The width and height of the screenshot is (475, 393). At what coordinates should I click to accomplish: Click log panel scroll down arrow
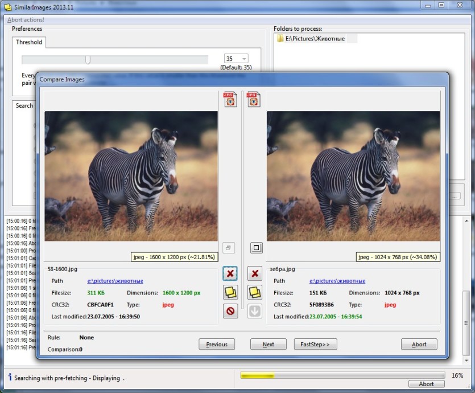click(x=466, y=360)
